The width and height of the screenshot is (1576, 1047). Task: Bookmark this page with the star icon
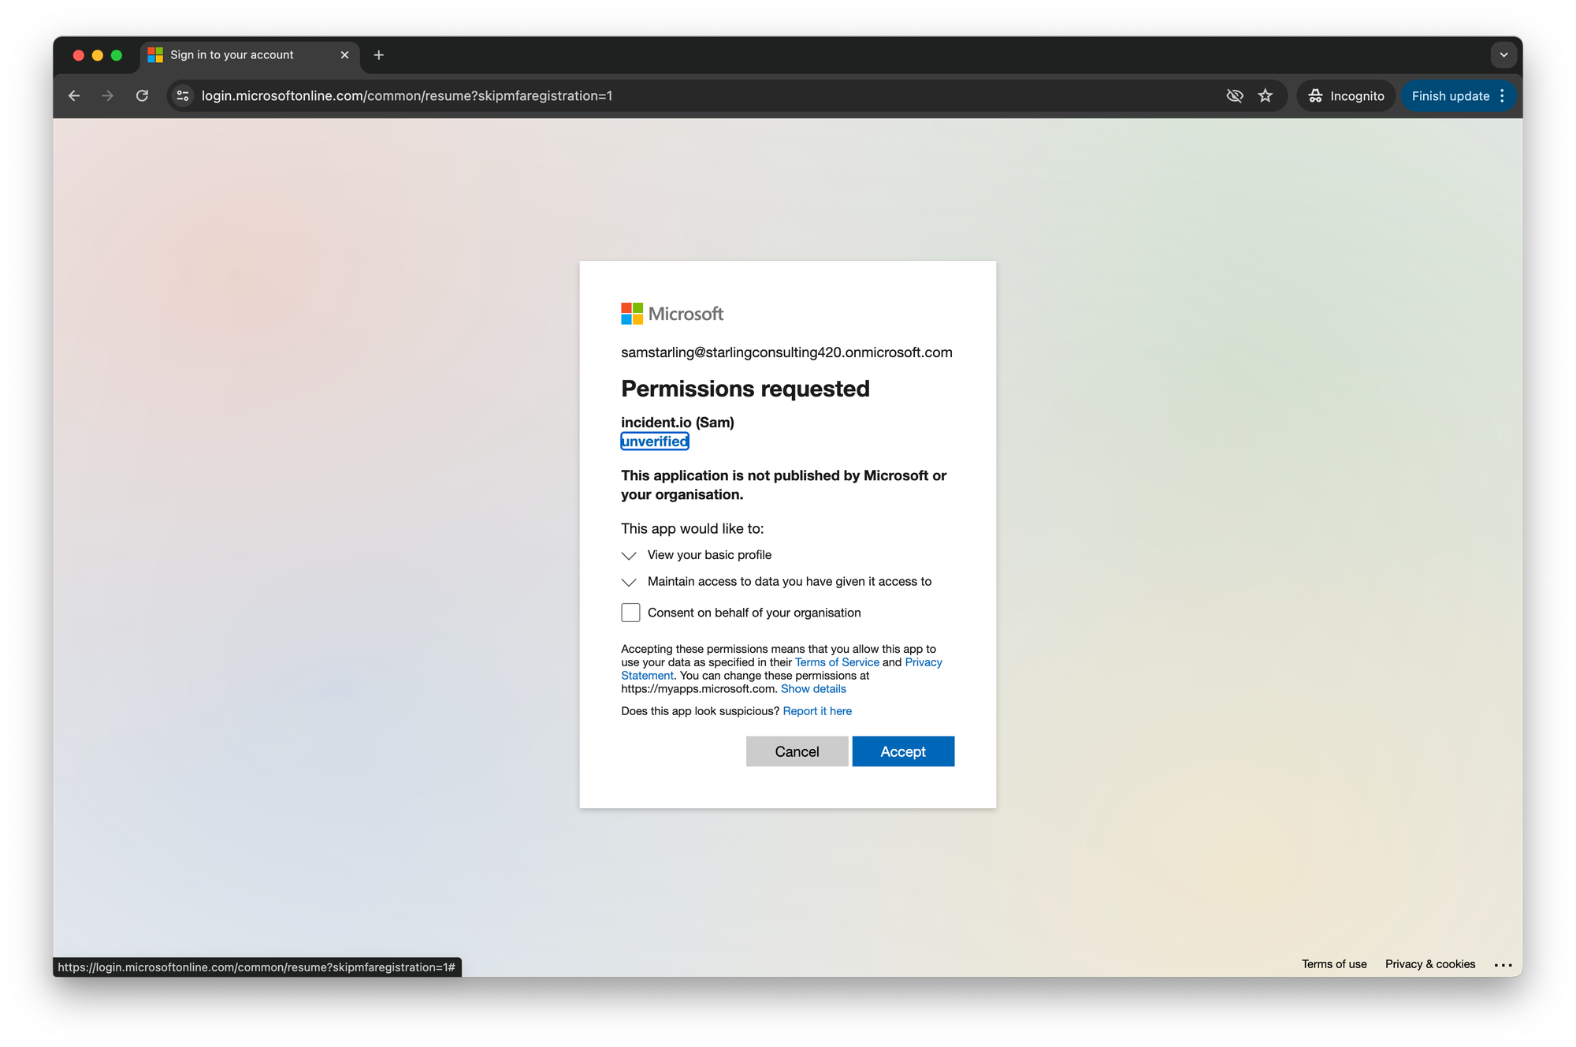click(x=1266, y=95)
